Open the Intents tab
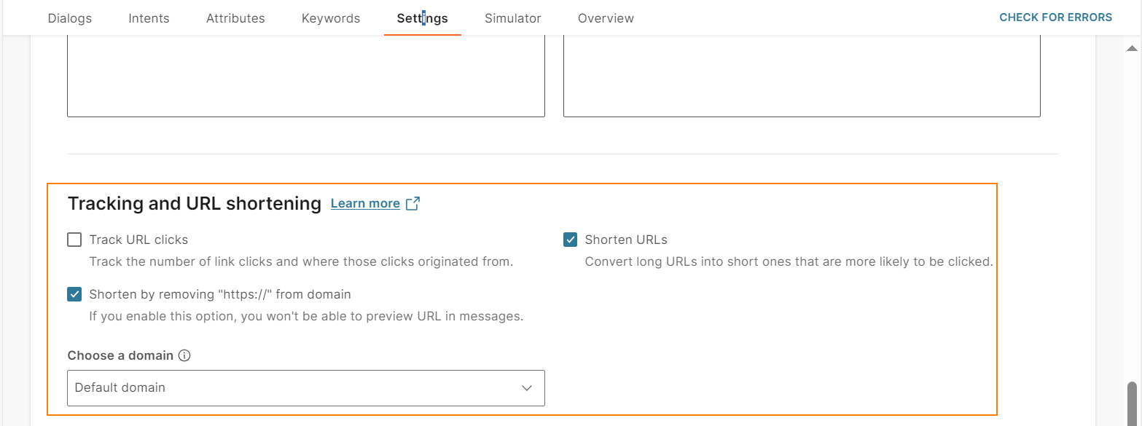 tap(149, 18)
